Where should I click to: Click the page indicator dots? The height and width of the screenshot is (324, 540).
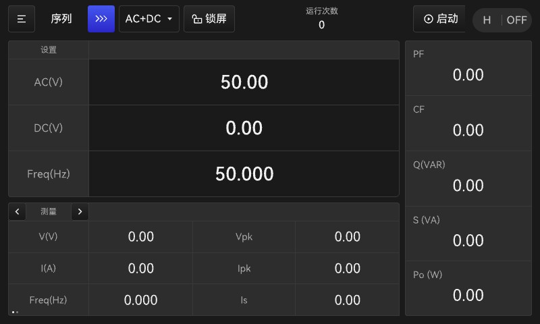tap(15, 313)
